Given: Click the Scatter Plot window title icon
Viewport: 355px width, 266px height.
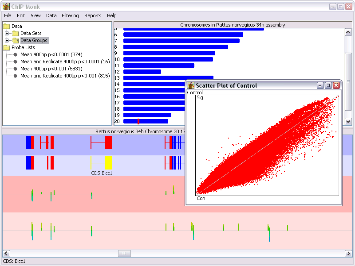Looking at the screenshot, I should 191,85.
